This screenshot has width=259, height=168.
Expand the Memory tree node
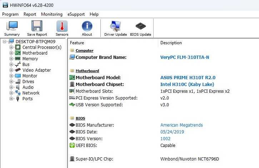pos(11,59)
